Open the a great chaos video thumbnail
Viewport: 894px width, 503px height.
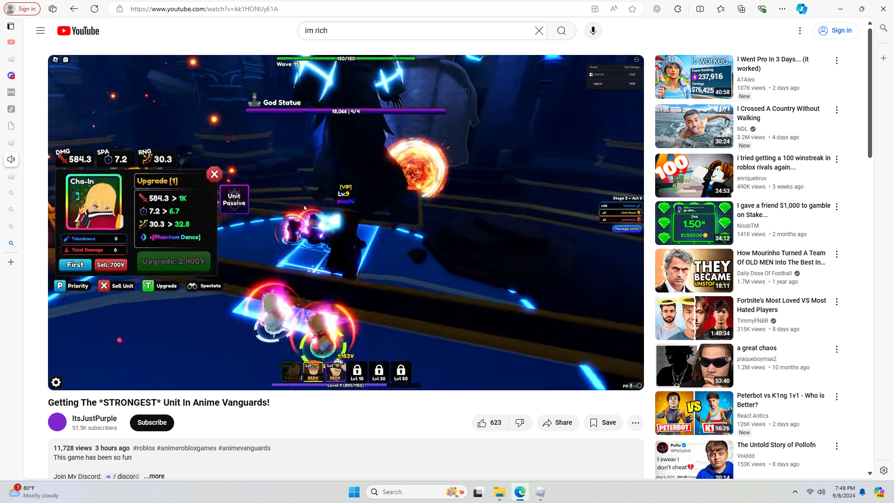click(x=694, y=366)
